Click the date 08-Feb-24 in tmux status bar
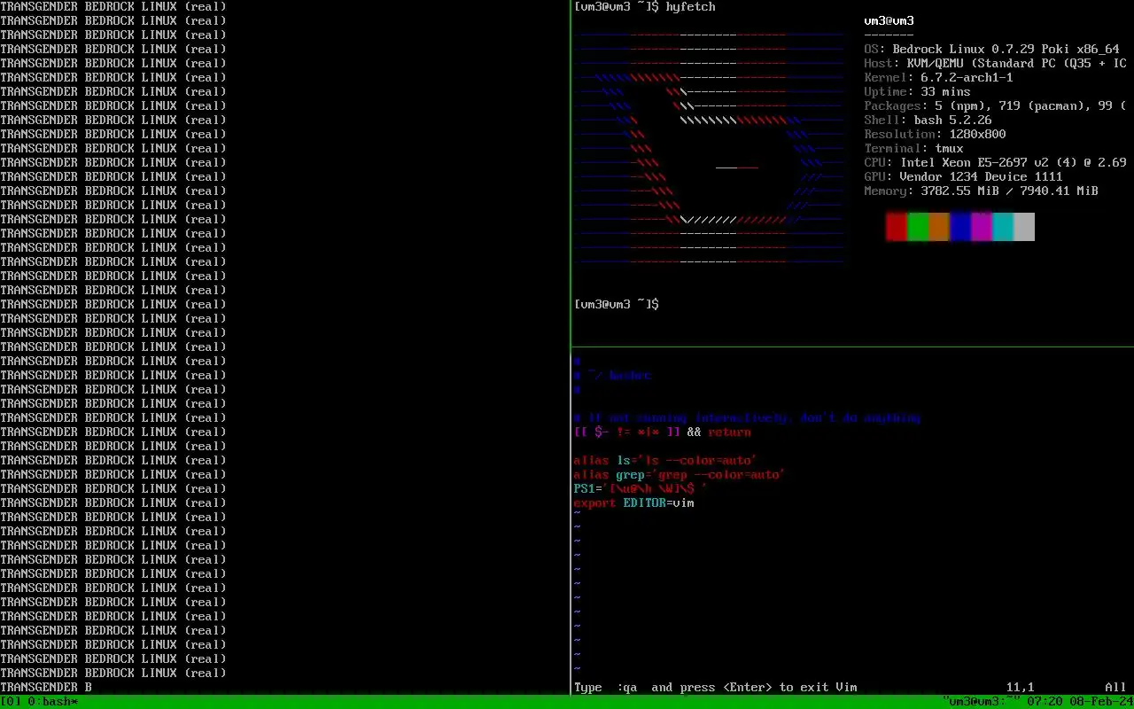This screenshot has width=1134, height=709. [x=1102, y=702]
